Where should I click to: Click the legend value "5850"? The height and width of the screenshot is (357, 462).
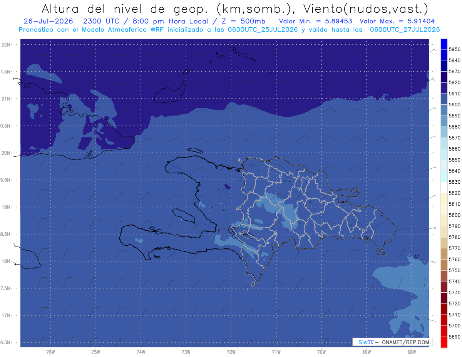click(x=454, y=160)
